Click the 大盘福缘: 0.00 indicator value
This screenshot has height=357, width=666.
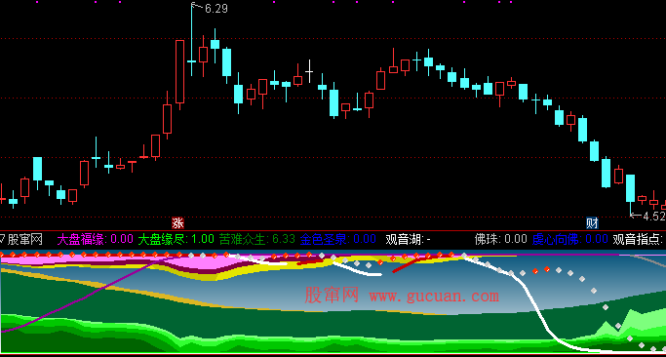point(96,240)
